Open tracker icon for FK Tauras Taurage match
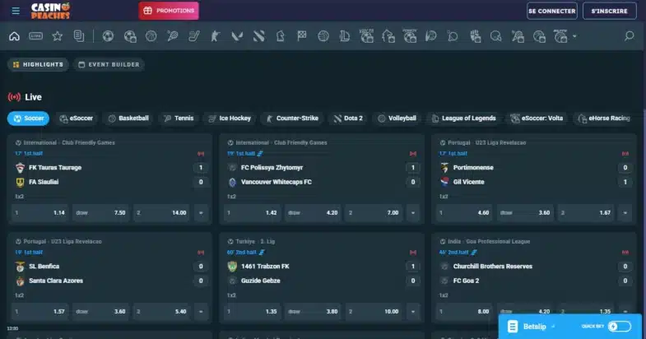The width and height of the screenshot is (646, 339). [x=201, y=154]
